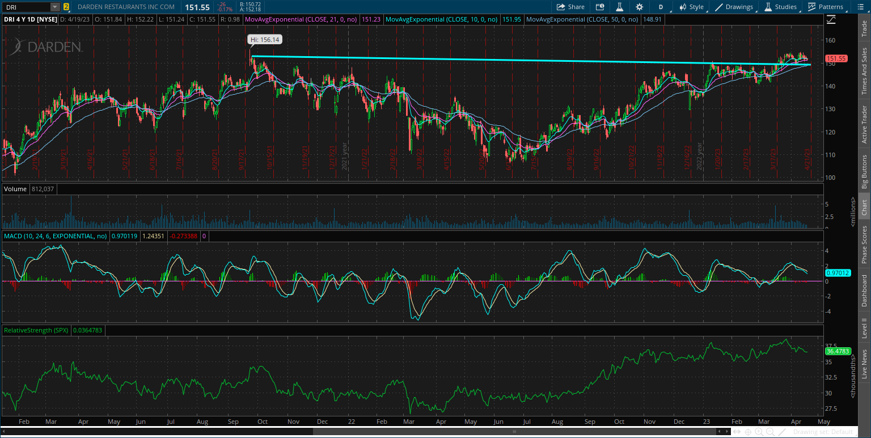Open the Level II side tab

[864, 328]
